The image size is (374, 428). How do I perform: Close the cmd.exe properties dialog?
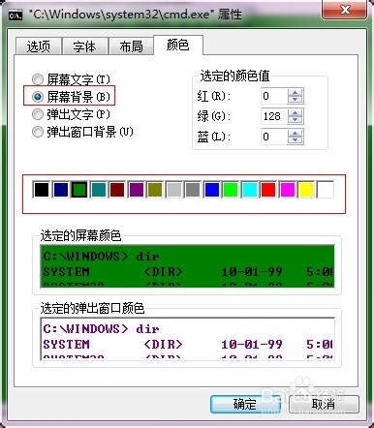[344, 10]
